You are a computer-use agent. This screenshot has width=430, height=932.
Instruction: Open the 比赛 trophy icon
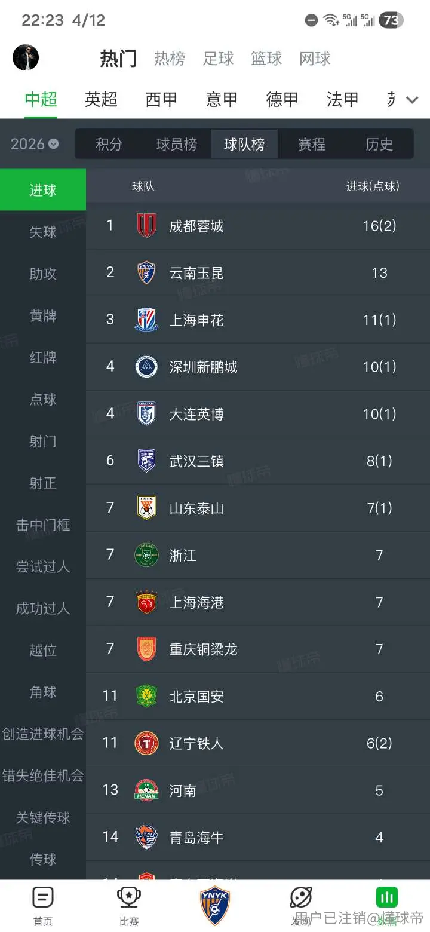click(x=128, y=898)
